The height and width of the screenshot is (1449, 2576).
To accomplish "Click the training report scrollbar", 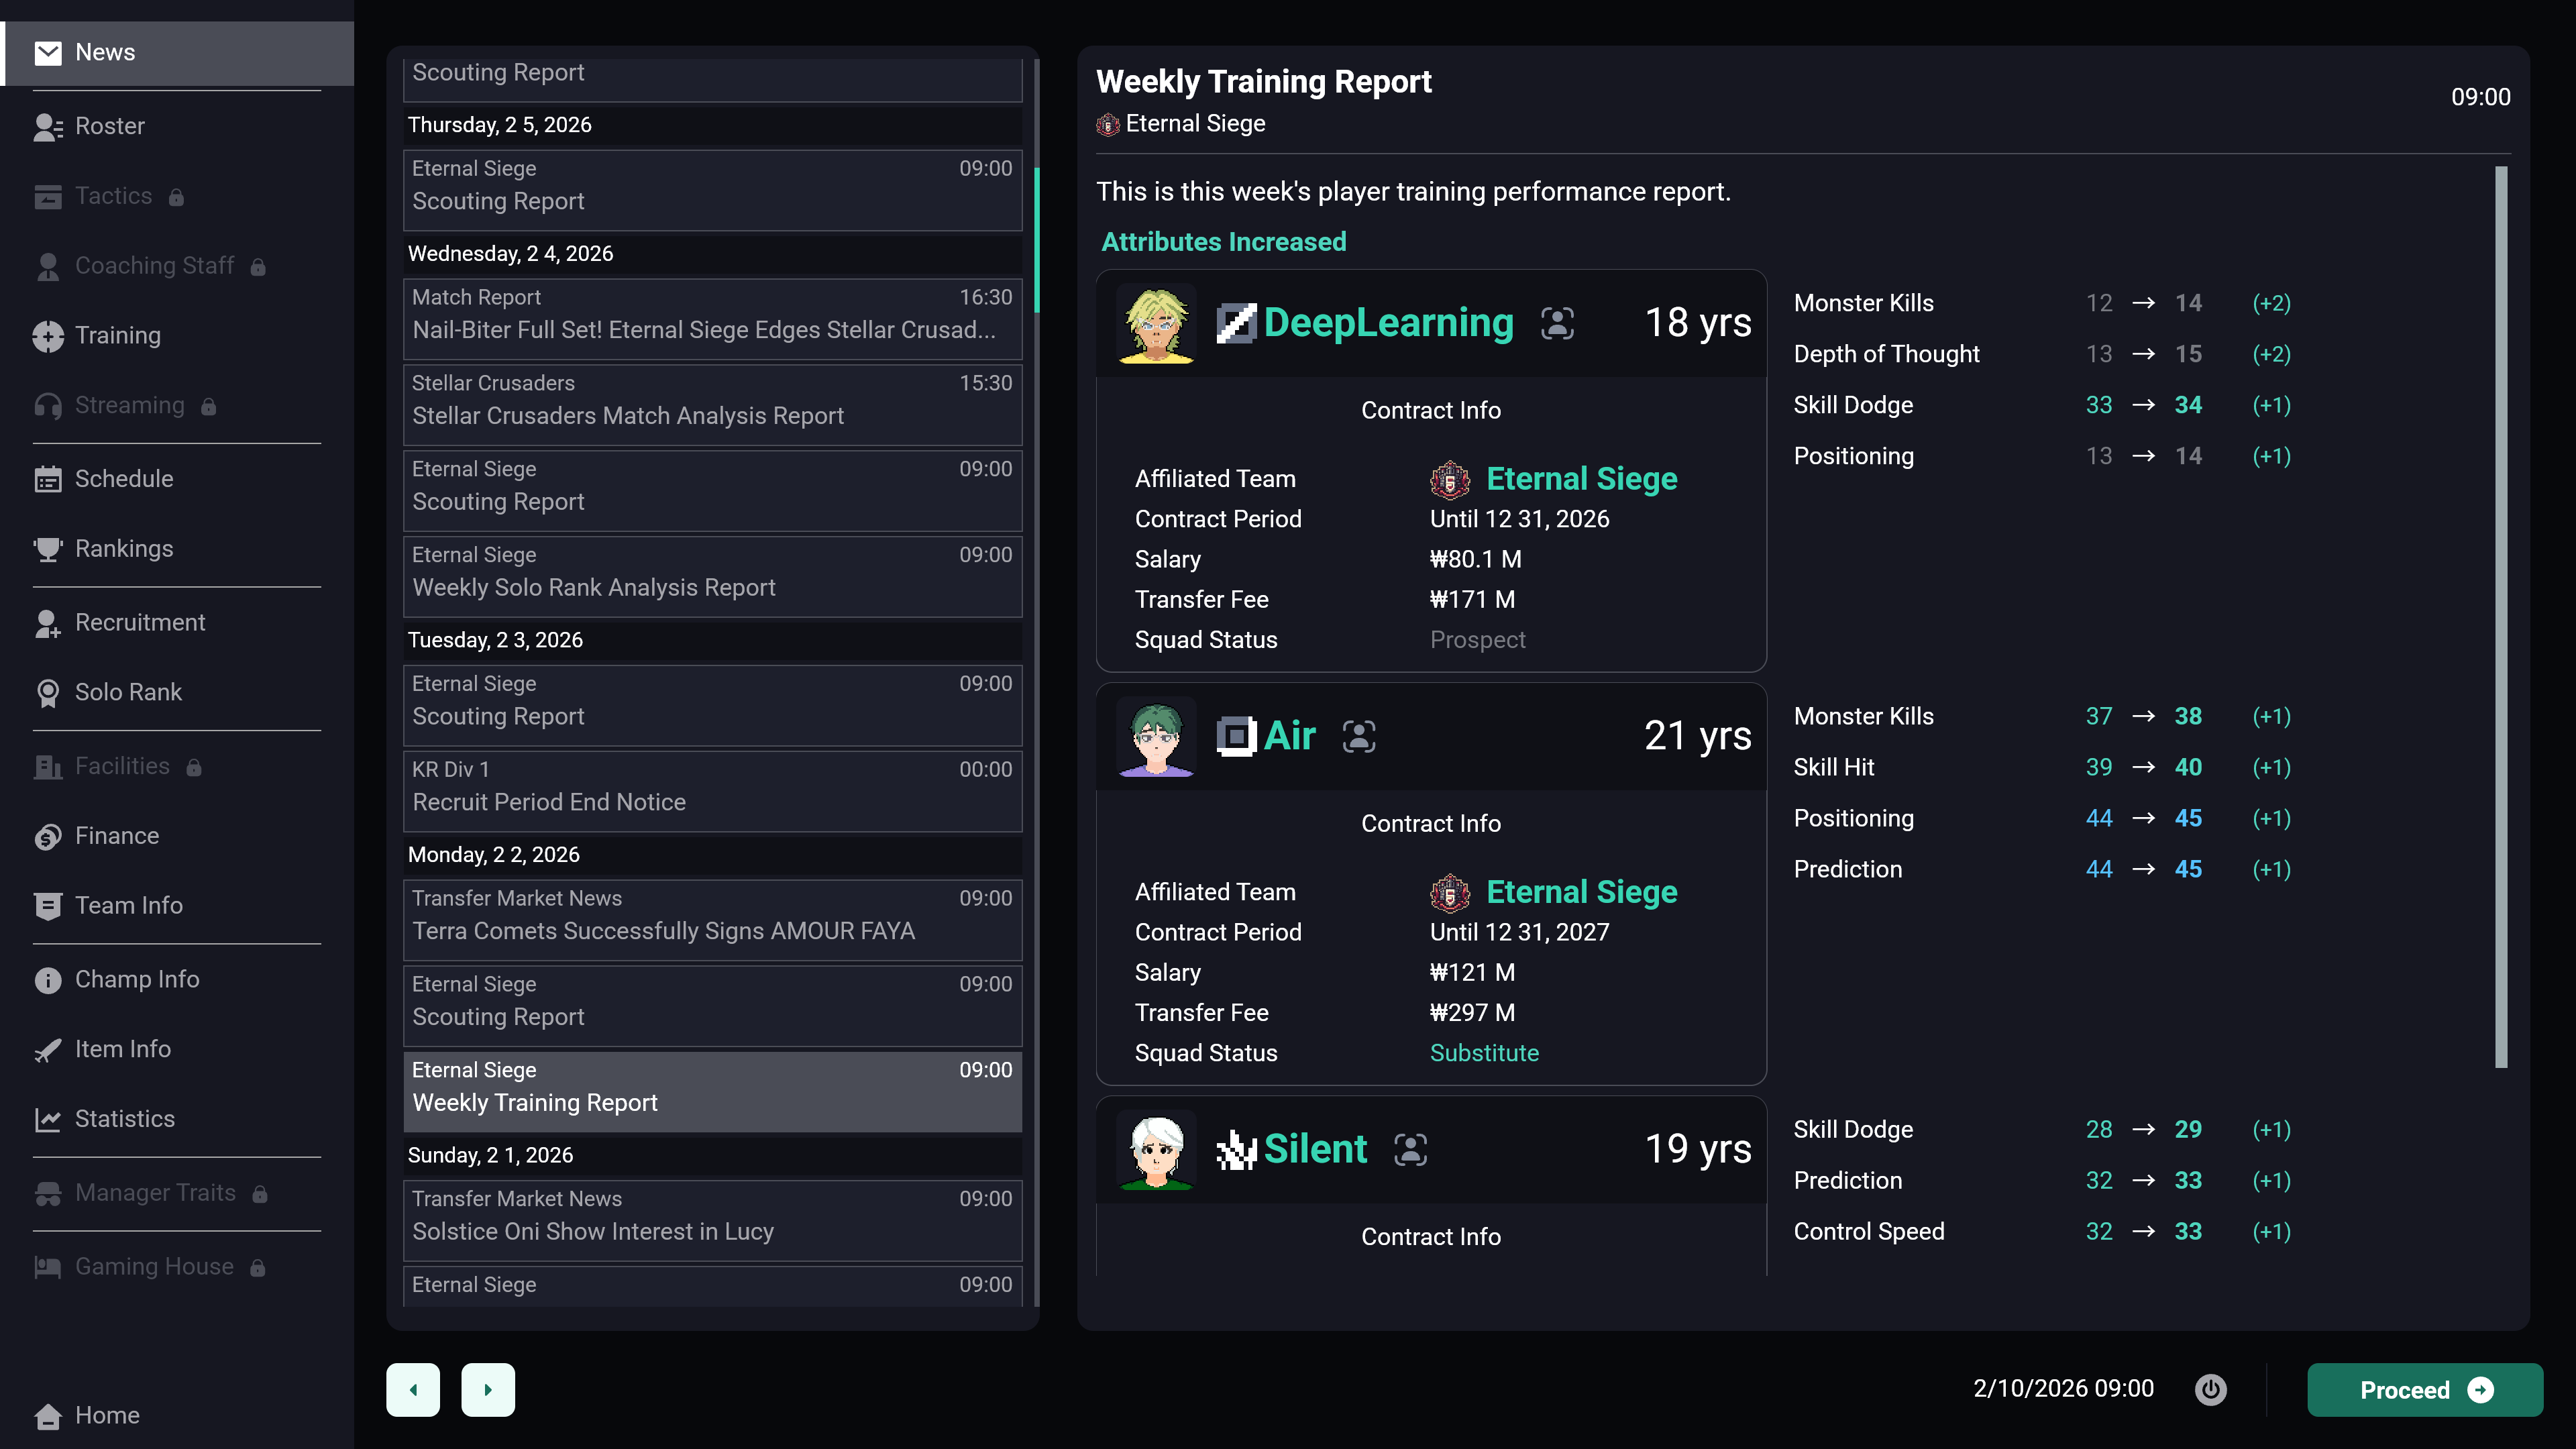I will [2501, 617].
